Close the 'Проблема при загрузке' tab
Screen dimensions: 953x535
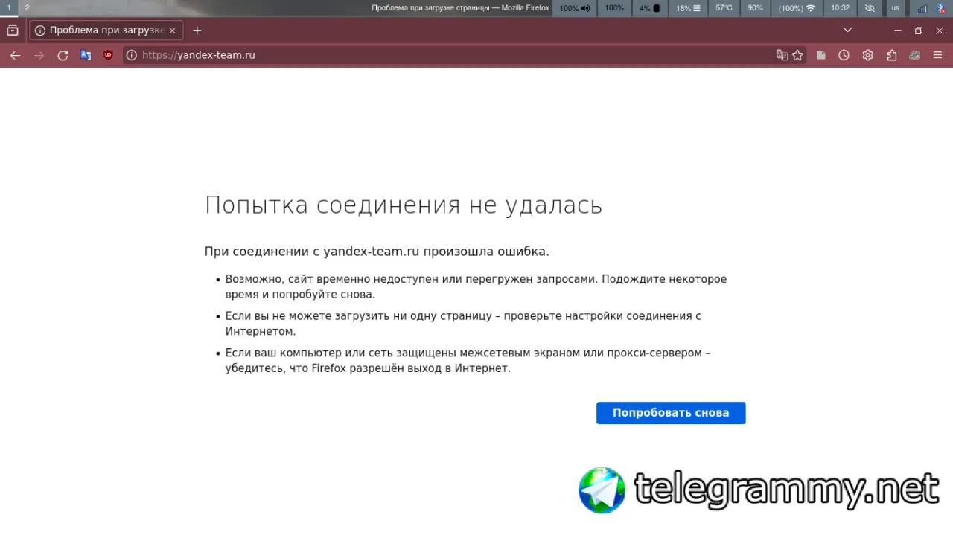[x=173, y=31]
